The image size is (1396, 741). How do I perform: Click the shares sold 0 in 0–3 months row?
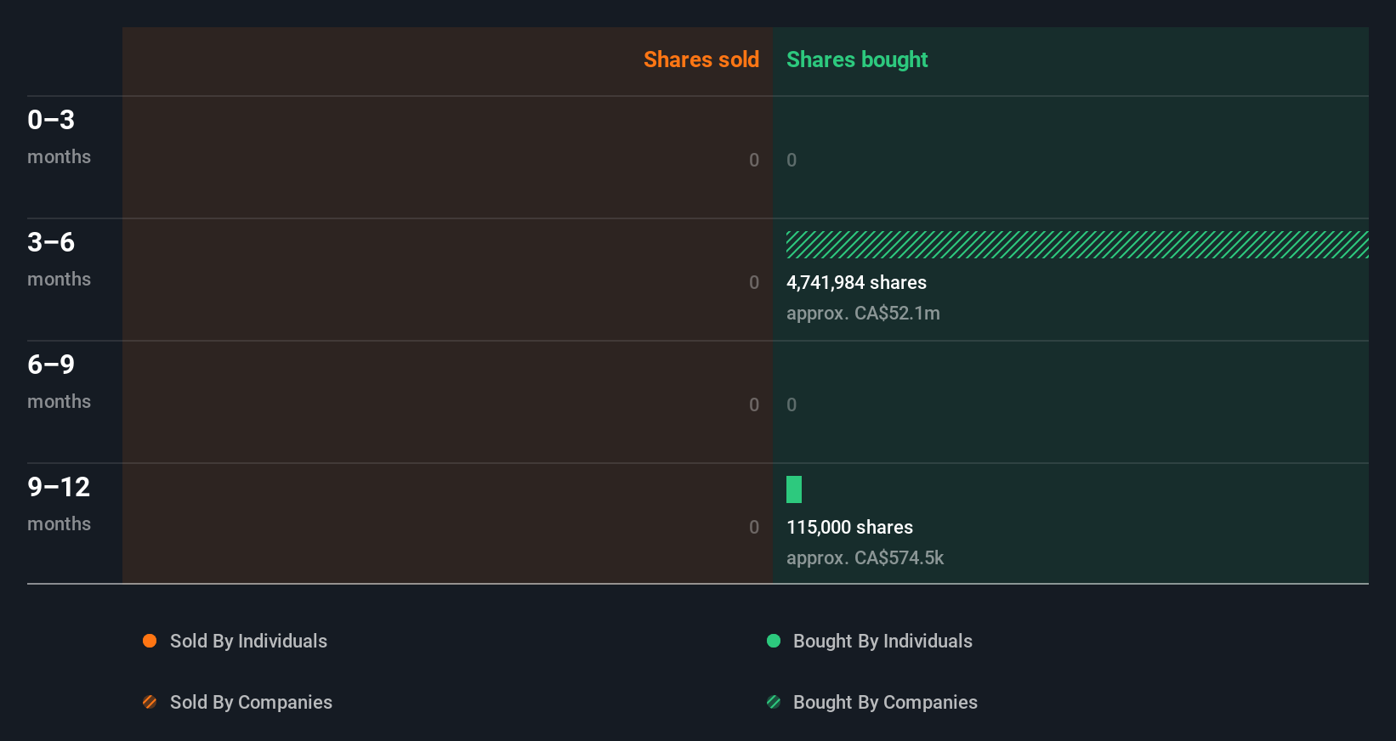pyautogui.click(x=754, y=160)
